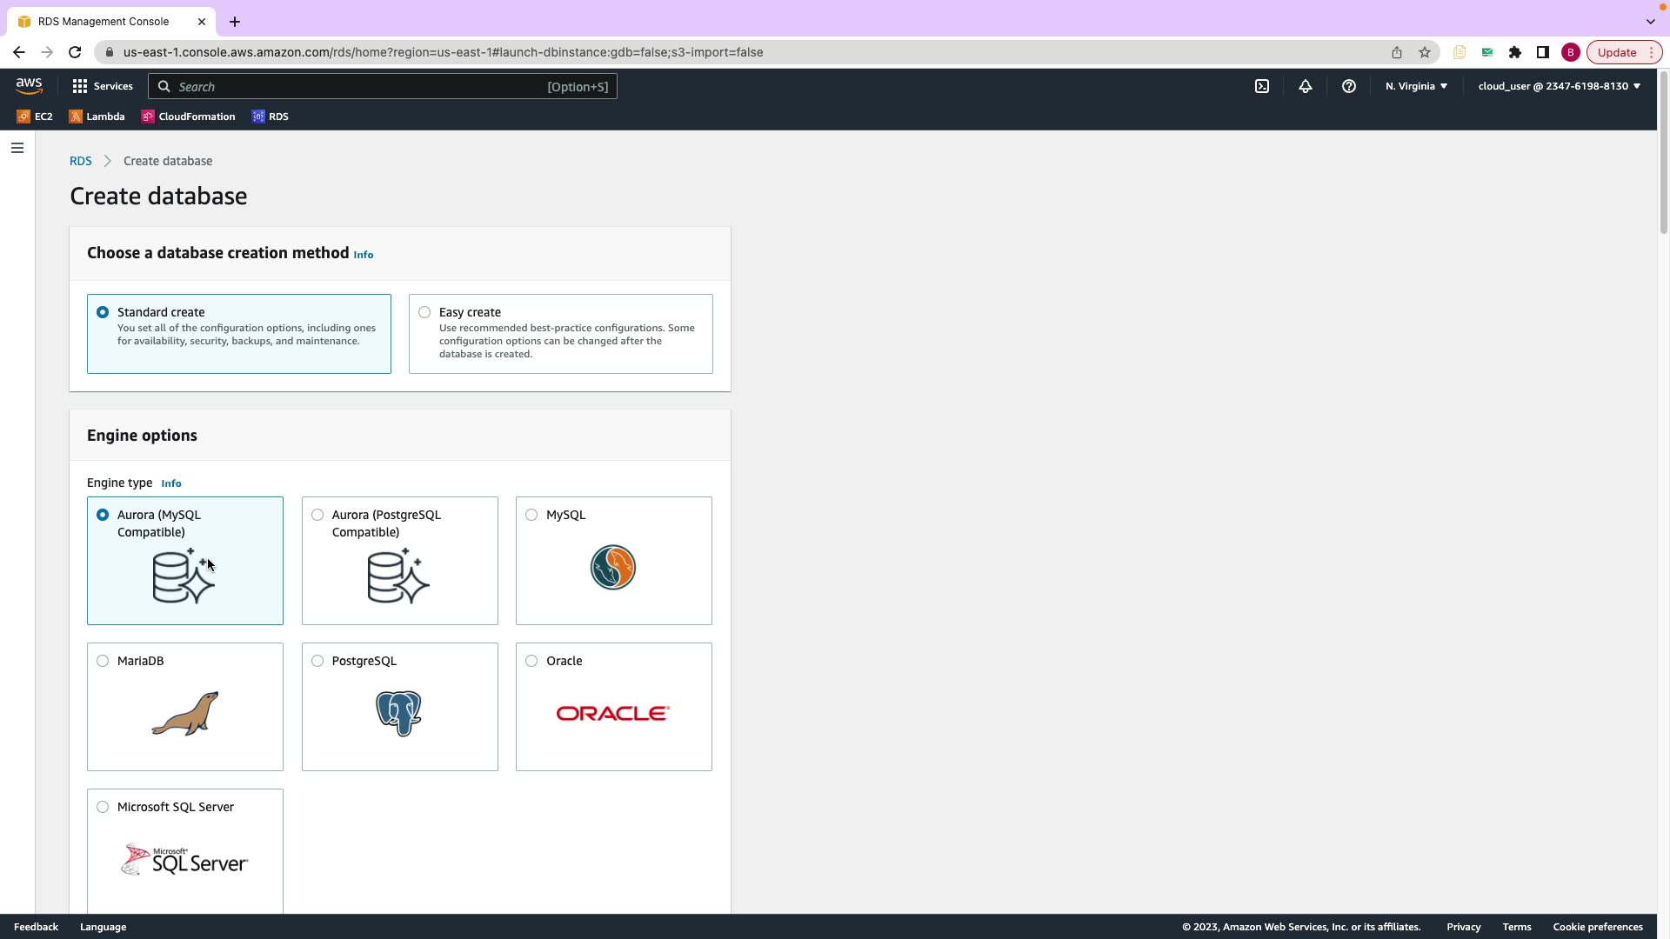The height and width of the screenshot is (939, 1670).
Task: Open Info link beside Engine type
Action: 170,483
